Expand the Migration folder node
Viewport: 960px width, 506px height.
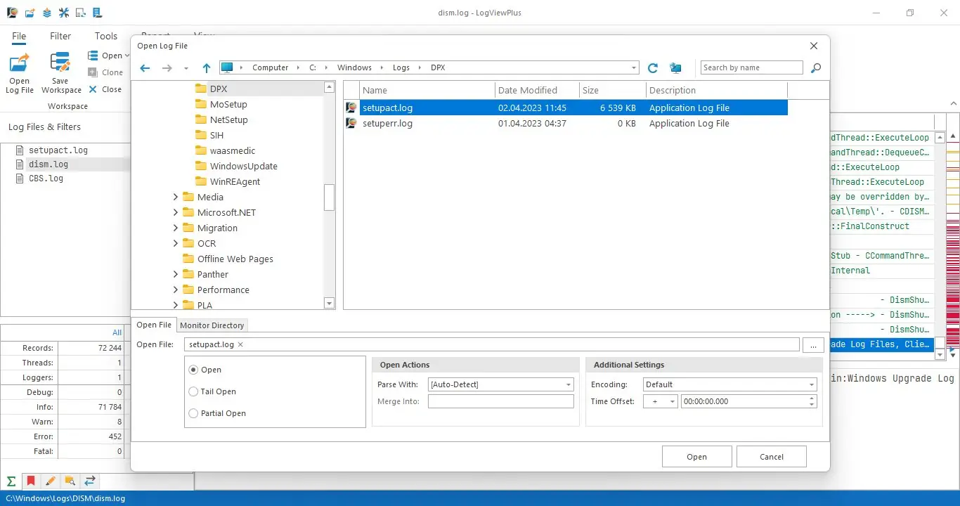(x=176, y=228)
